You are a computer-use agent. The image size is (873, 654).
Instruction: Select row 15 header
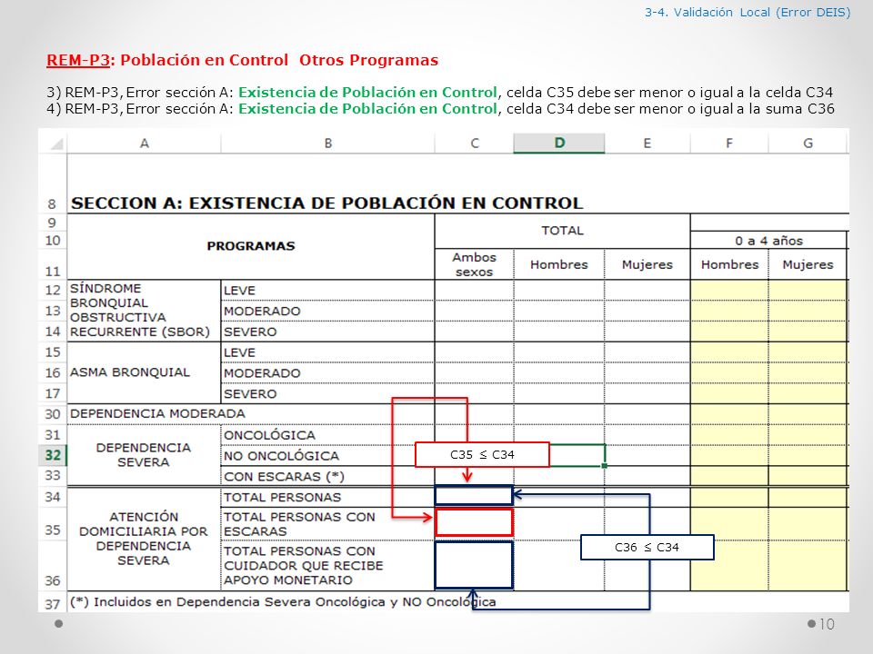click(x=53, y=352)
